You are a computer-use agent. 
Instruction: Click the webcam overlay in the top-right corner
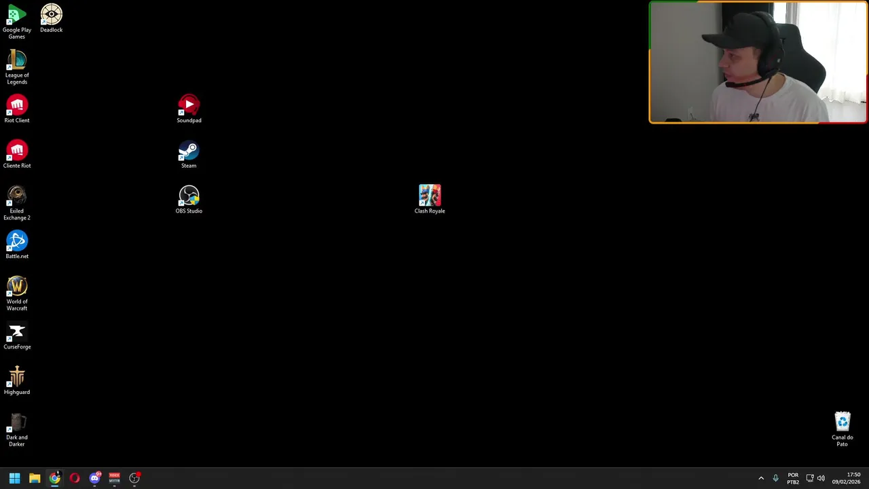(x=758, y=62)
